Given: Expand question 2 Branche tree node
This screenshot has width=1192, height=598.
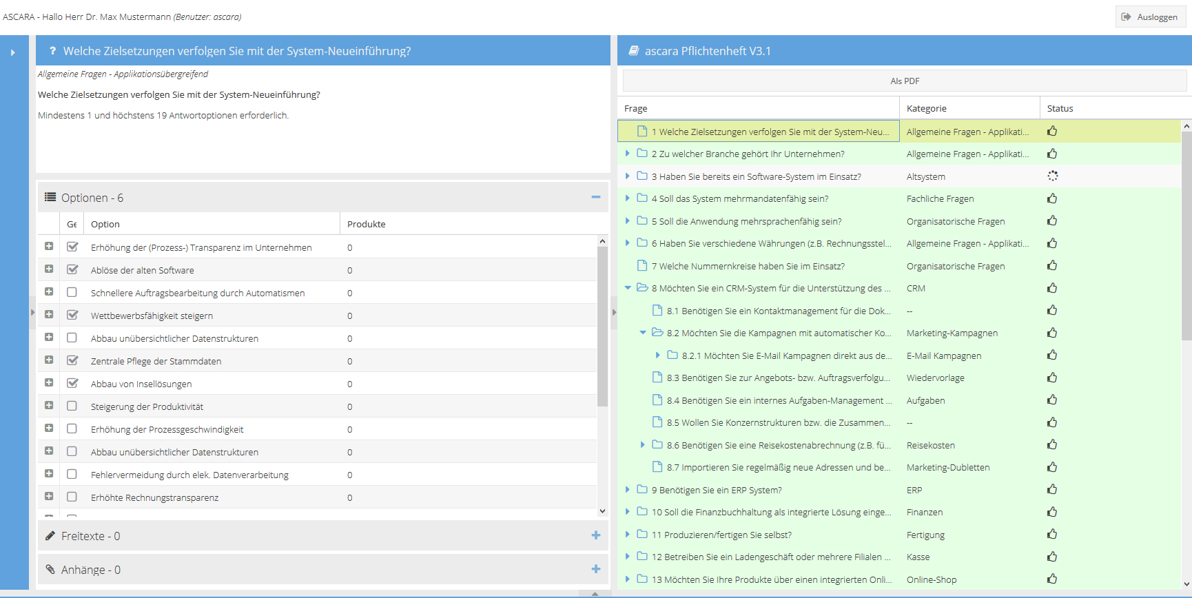Looking at the screenshot, I should point(628,154).
